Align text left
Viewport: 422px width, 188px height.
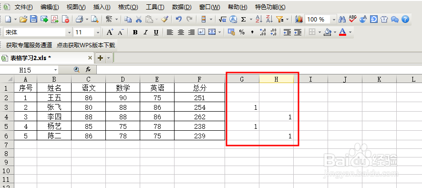click(x=170, y=32)
